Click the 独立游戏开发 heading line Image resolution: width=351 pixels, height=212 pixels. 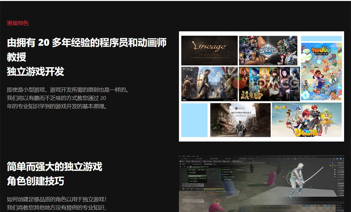click(35, 71)
